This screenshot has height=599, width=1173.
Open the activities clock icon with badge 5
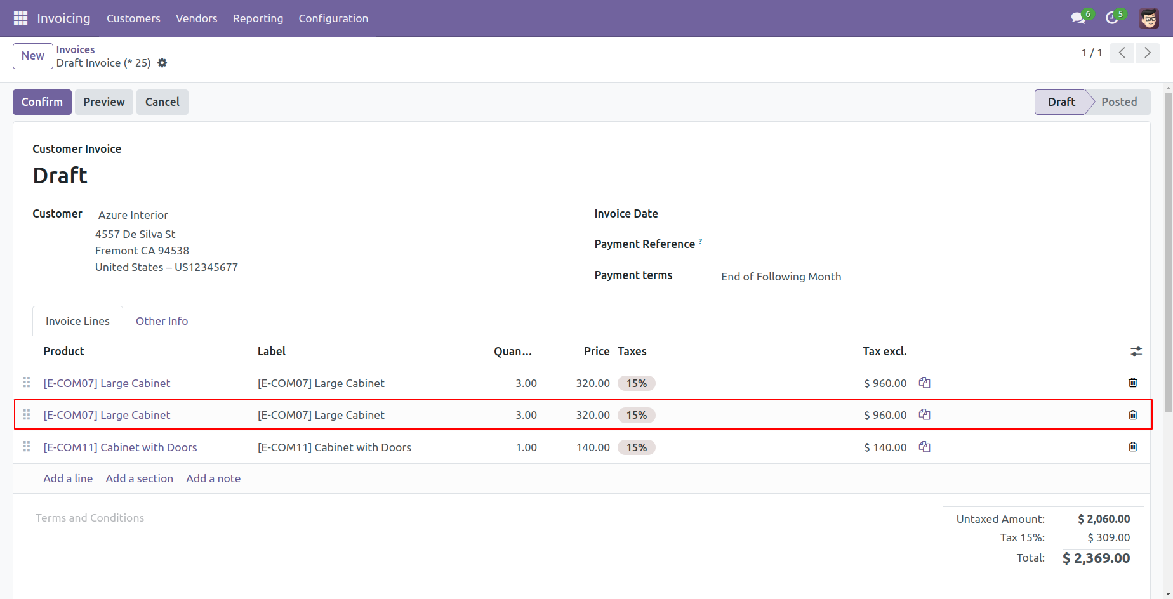[1112, 18]
